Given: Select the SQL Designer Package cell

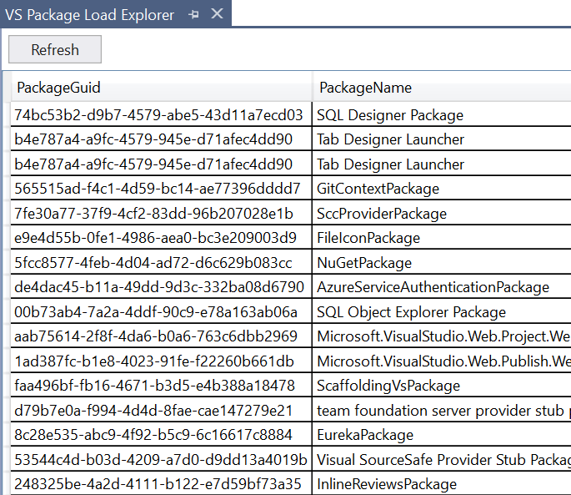Looking at the screenshot, I should [442, 115].
